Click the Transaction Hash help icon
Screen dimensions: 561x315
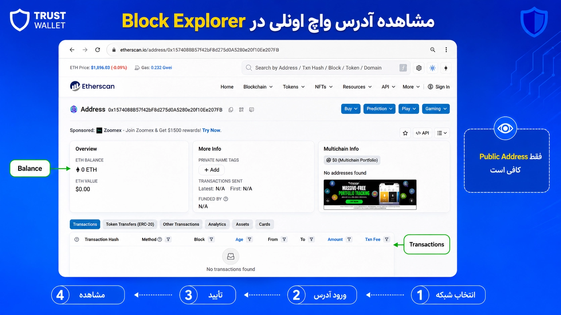click(x=77, y=239)
